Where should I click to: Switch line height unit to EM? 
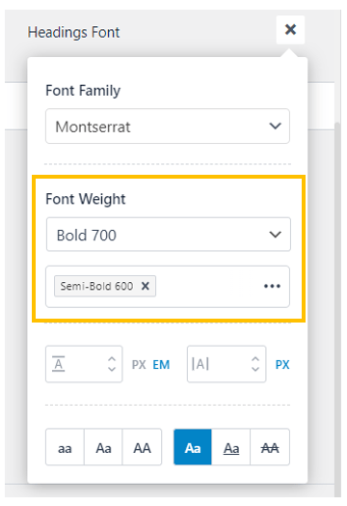tap(161, 365)
